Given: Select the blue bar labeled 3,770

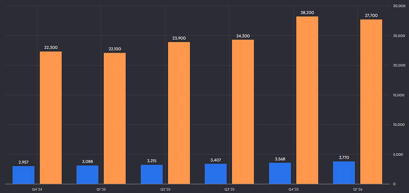Looking at the screenshot, I should point(344,173).
